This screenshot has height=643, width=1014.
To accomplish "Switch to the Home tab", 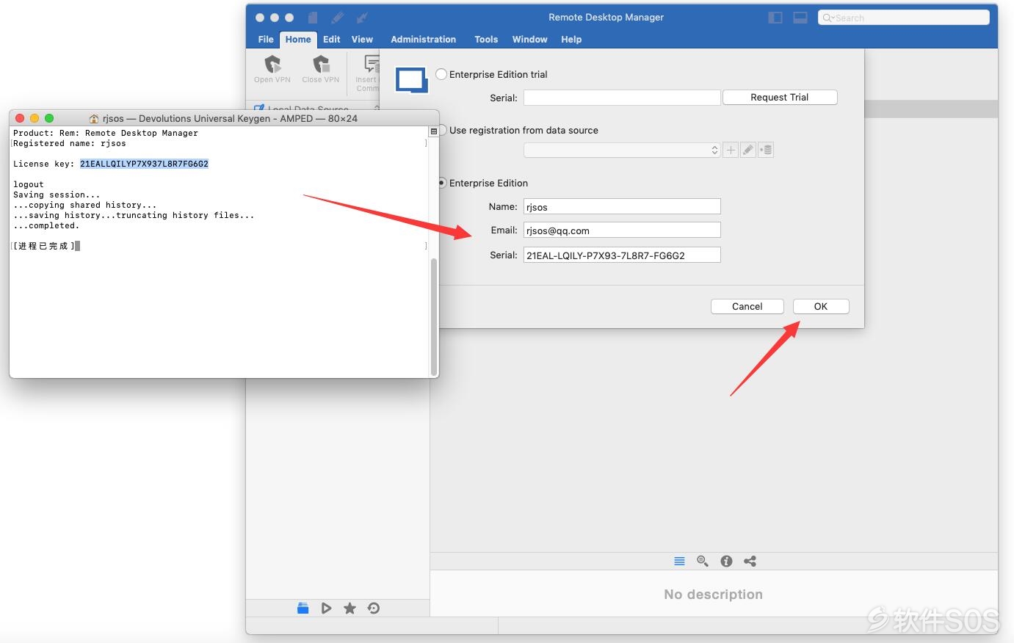I will click(298, 40).
